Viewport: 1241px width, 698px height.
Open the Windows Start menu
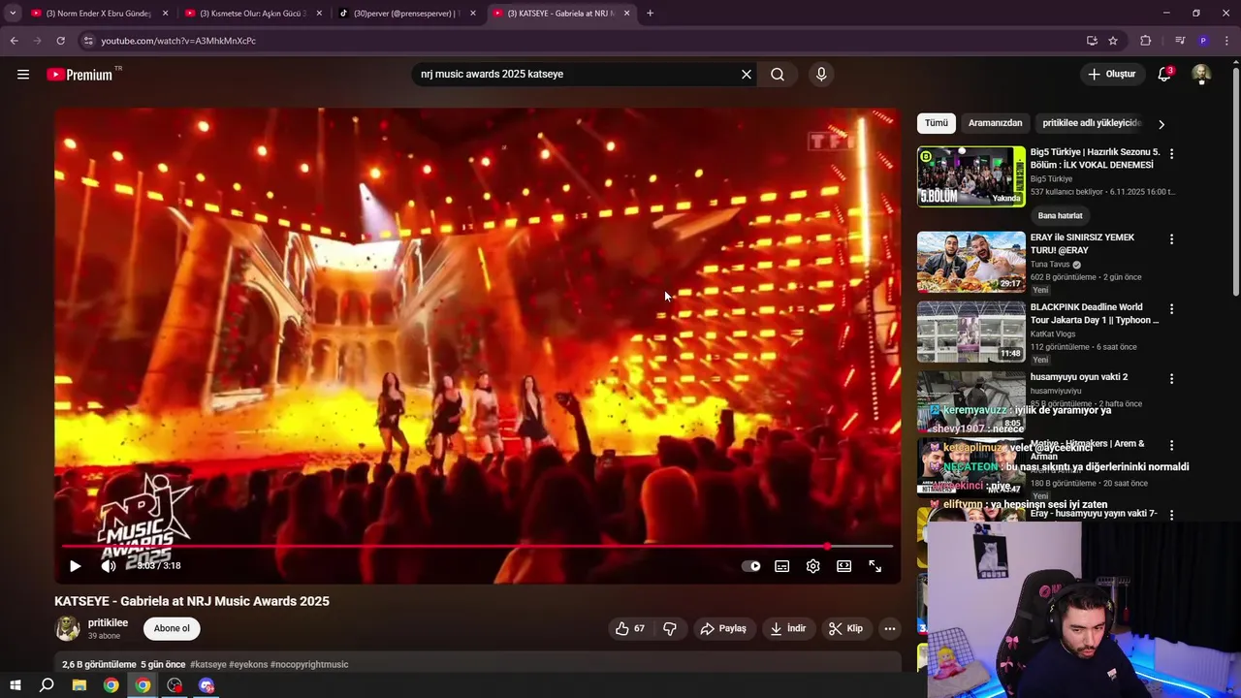pyautogui.click(x=15, y=685)
